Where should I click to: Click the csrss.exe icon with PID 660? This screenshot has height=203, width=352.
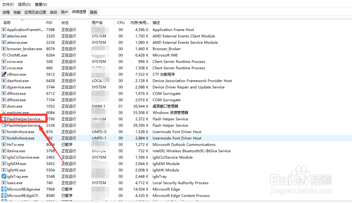tap(4, 68)
